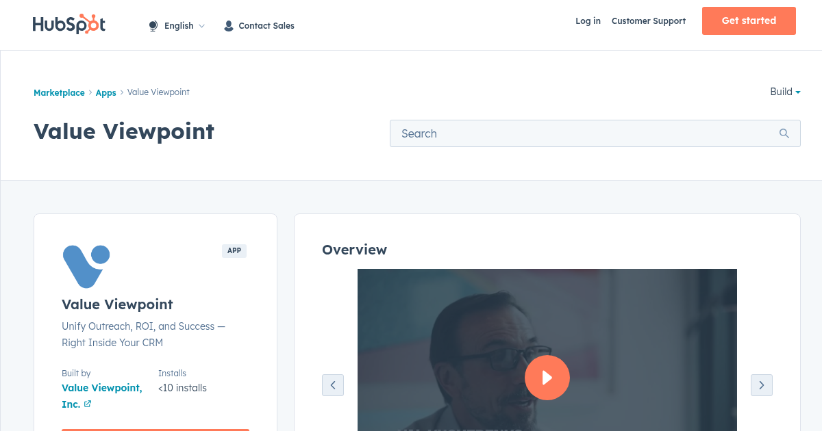Advance to the next carousel slide
Image resolution: width=822 pixels, height=431 pixels.
click(762, 385)
